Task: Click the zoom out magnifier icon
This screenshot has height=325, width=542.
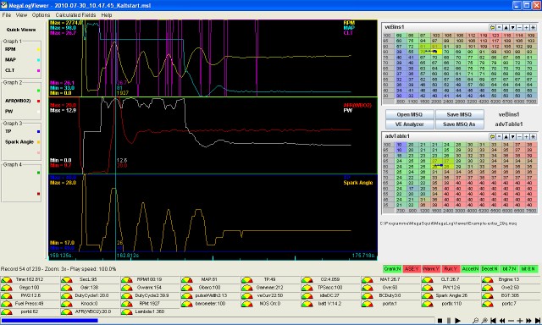Action: coord(476,321)
